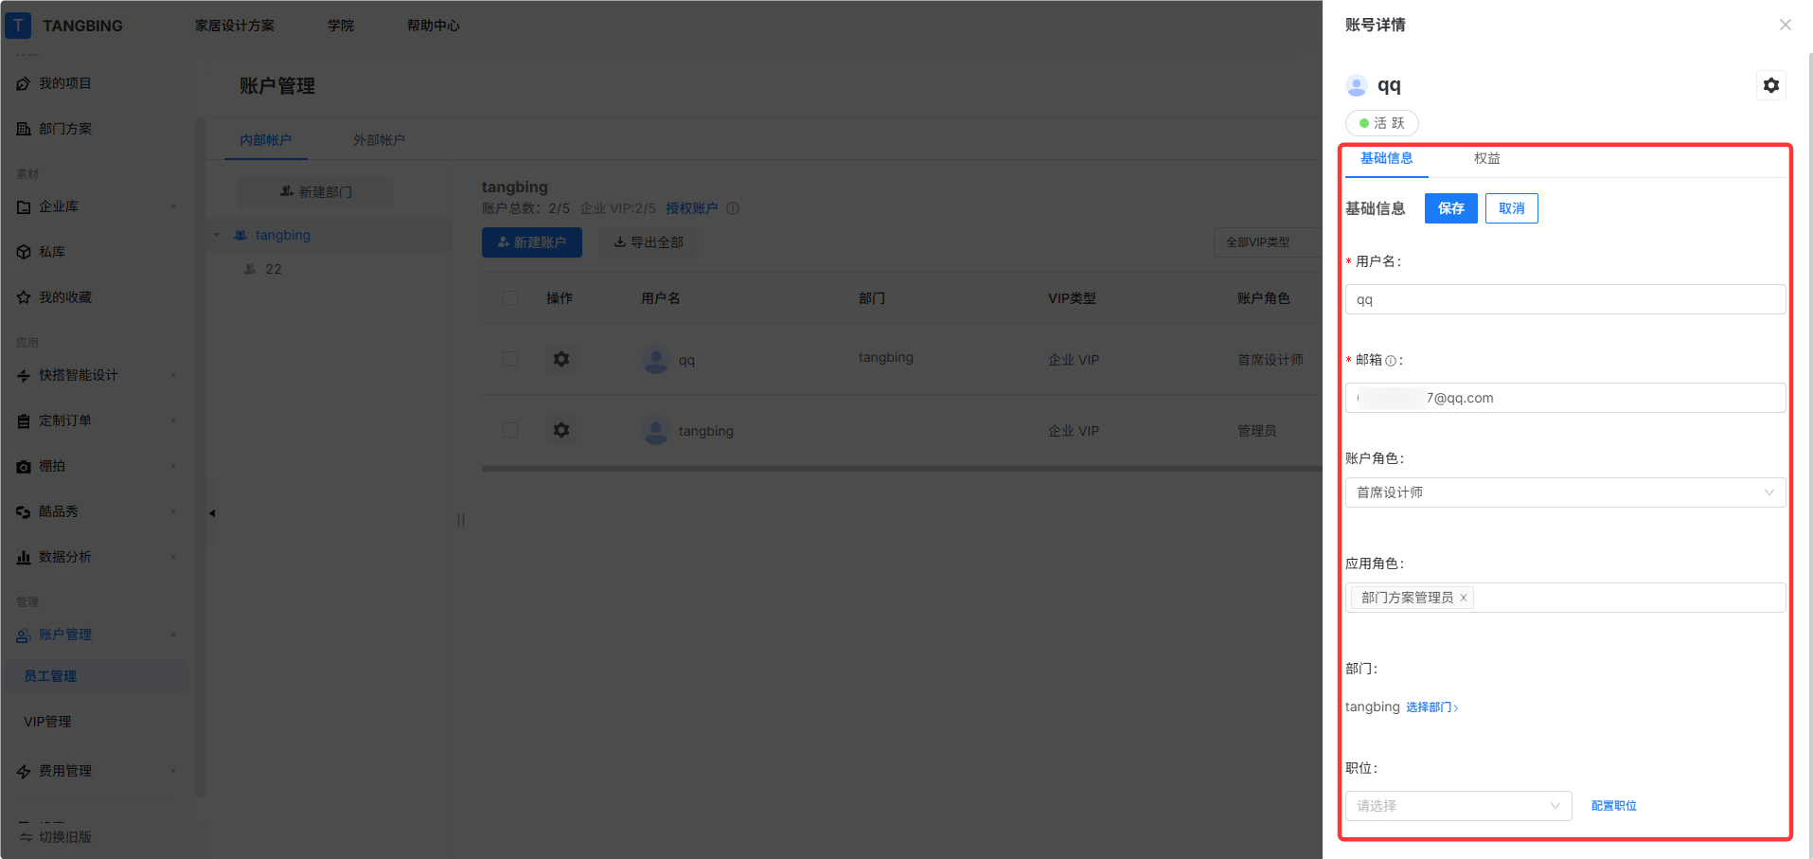The image size is (1813, 859).
Task: Click the horizontal scrollbar under the table
Action: (901, 468)
